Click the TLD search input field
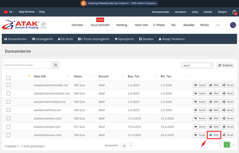This screenshot has height=153, width=239. coord(221,25)
